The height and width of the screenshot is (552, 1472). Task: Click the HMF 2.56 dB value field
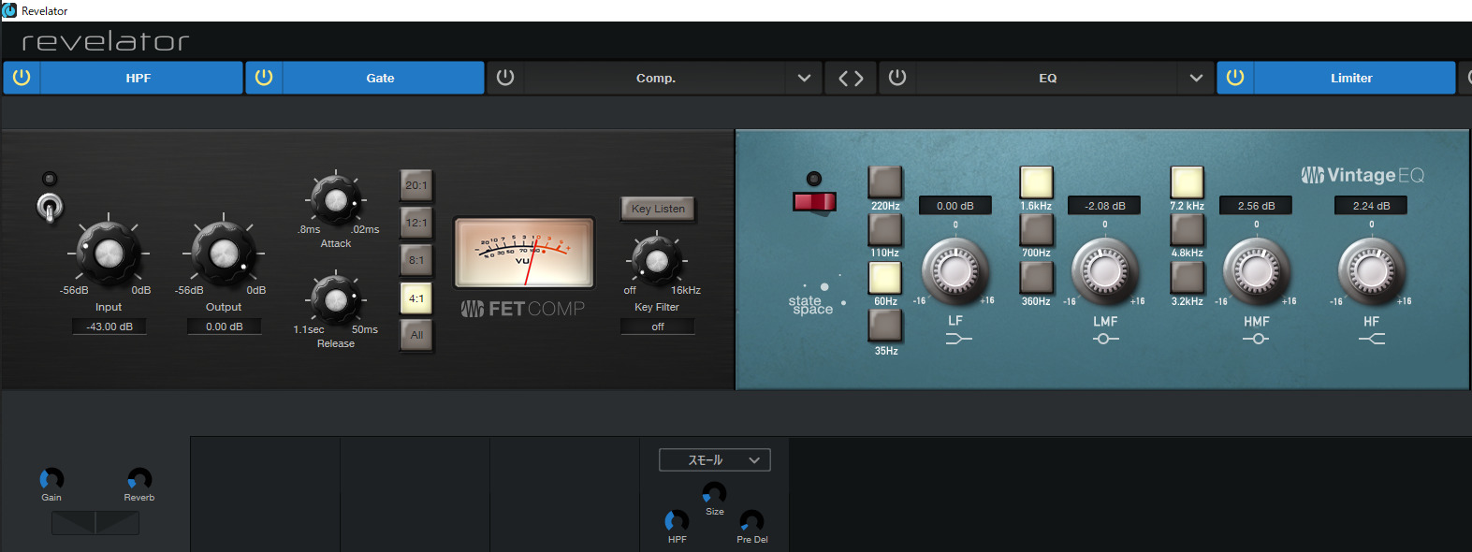tap(1256, 206)
